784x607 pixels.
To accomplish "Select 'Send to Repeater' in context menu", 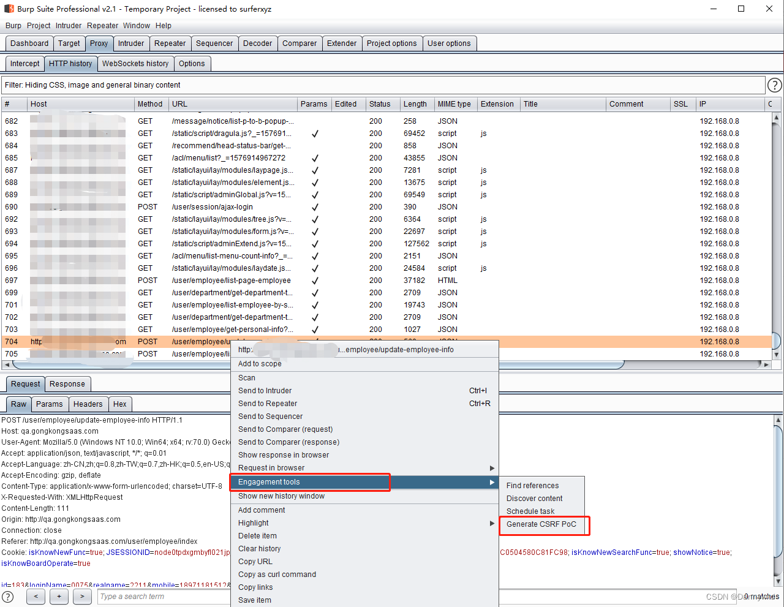I will coord(364,404).
